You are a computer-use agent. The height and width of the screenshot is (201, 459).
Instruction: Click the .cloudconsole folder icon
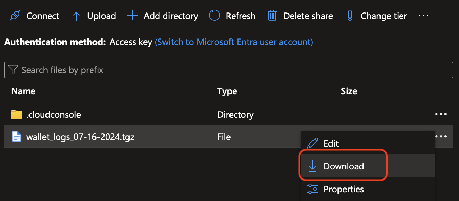point(17,114)
